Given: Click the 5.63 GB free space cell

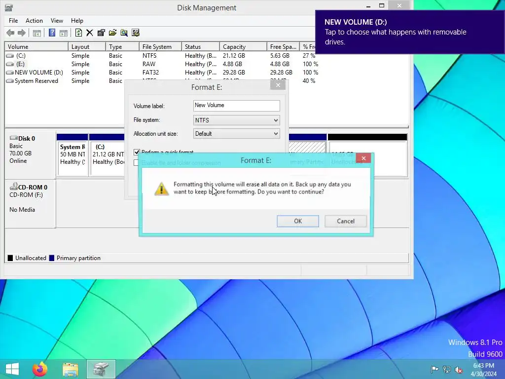Looking at the screenshot, I should (x=280, y=56).
